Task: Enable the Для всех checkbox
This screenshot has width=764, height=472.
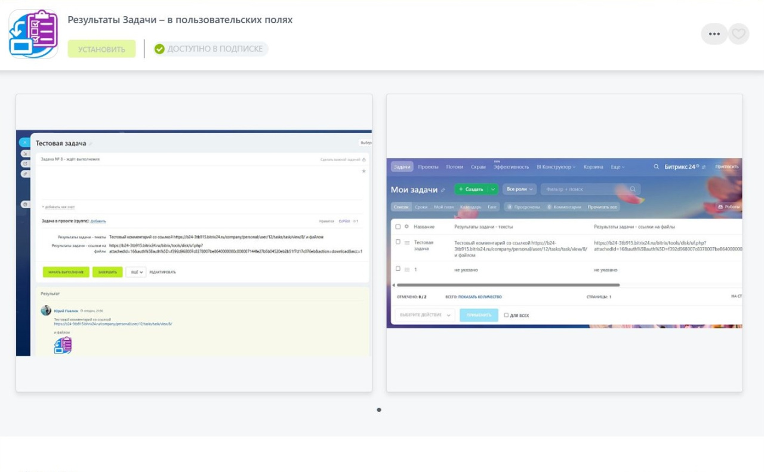Action: tap(506, 315)
